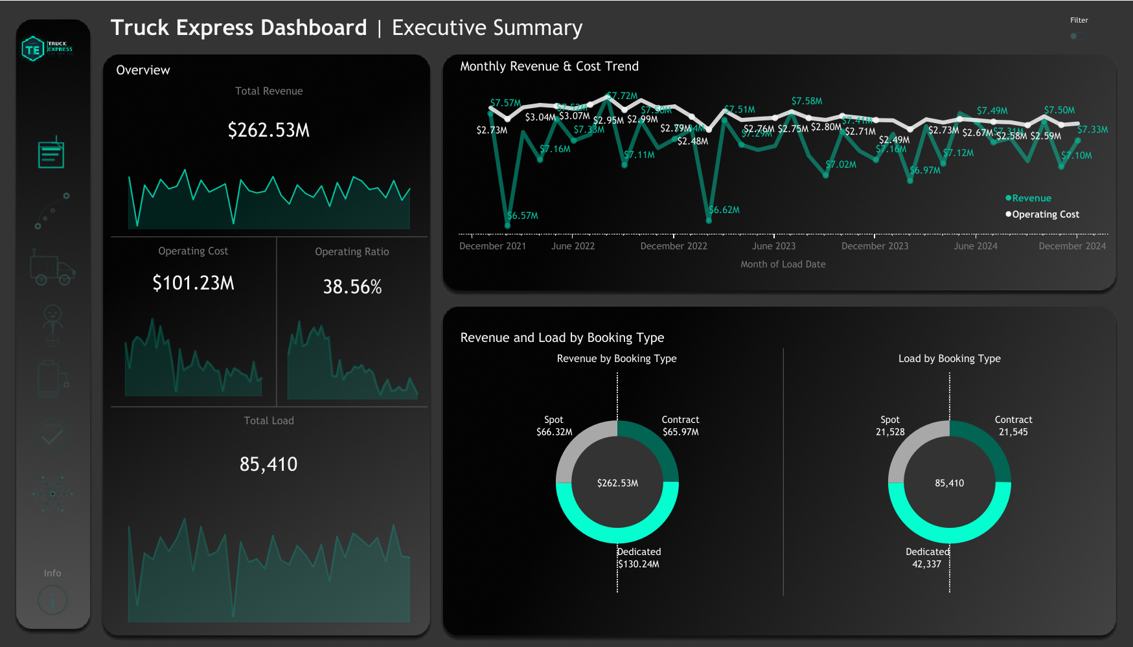Screen dimensions: 1133x647
Task: Select bright Dedicated segment in revenue donut
Action: [x=617, y=536]
